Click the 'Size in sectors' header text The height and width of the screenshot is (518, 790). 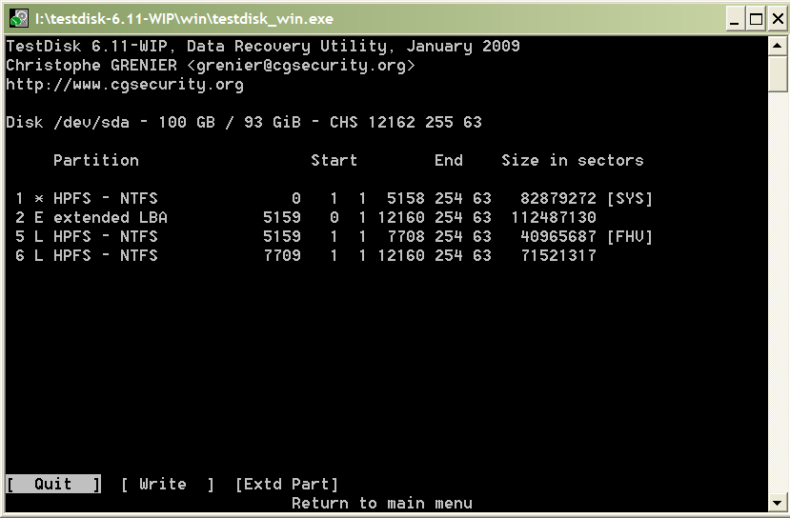tap(573, 160)
